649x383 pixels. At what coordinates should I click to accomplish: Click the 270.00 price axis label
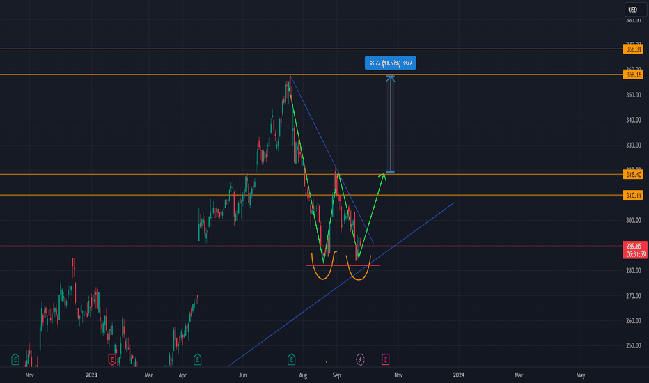pos(634,296)
